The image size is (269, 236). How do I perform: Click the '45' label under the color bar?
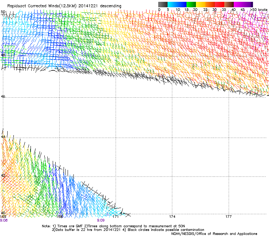(x=242, y=9)
